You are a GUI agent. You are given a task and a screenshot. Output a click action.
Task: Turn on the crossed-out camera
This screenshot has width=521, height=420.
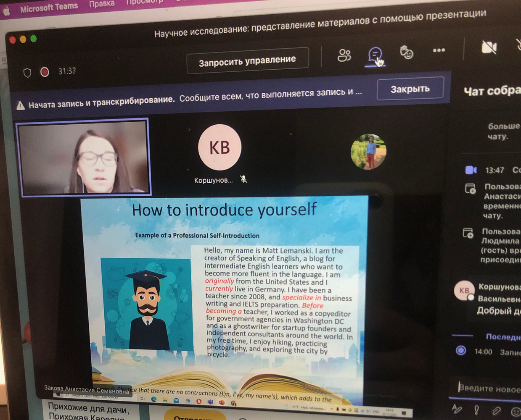[489, 47]
